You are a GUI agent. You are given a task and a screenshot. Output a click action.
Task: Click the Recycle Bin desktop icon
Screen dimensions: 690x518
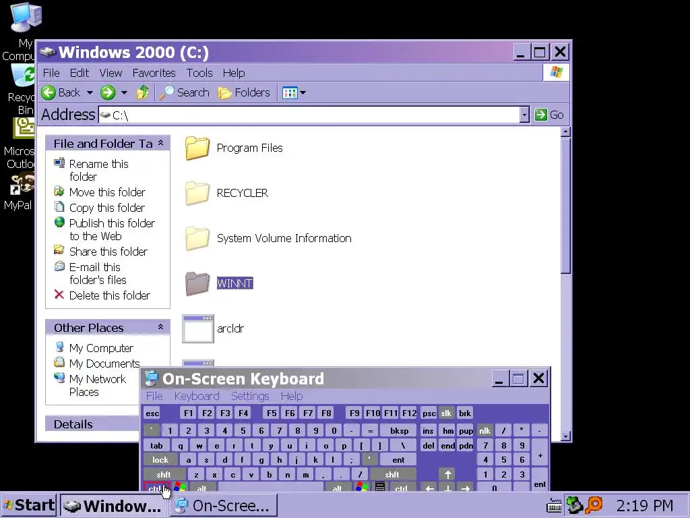click(23, 76)
